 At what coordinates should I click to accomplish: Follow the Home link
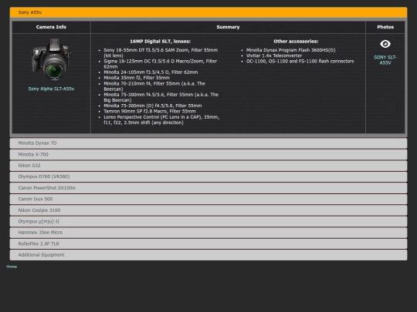click(x=12, y=267)
